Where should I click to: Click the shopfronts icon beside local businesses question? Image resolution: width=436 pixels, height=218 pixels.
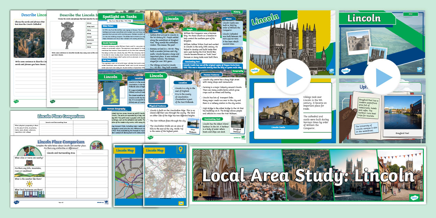click(29, 194)
